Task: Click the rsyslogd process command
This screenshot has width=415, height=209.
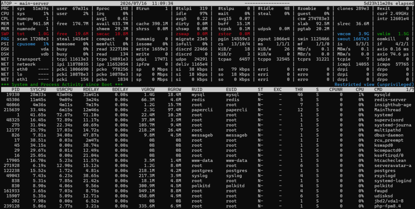Action: [385, 176]
